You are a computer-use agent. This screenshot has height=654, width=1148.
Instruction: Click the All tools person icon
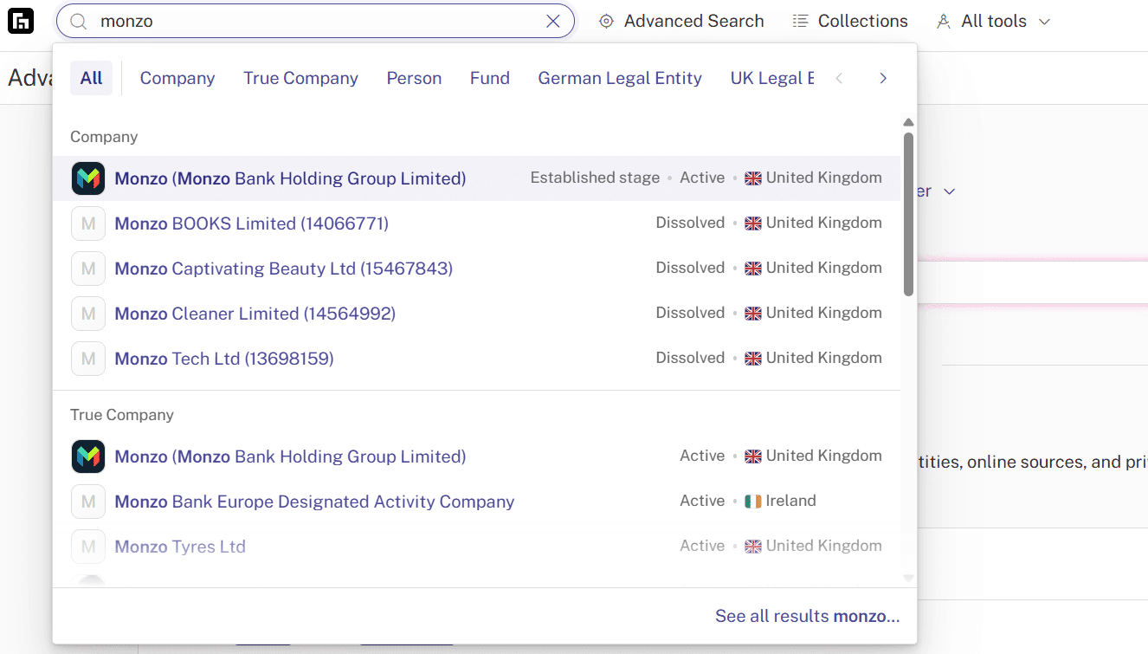tap(944, 22)
